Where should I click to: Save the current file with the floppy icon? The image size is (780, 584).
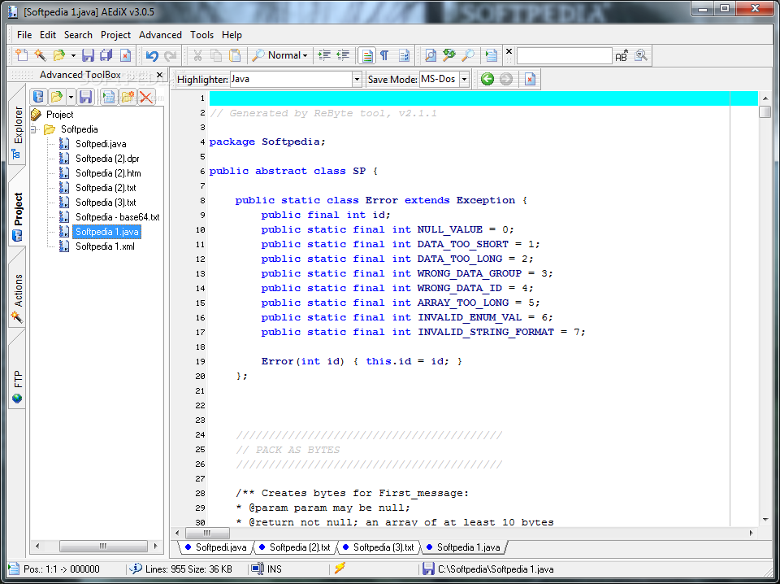(x=88, y=55)
